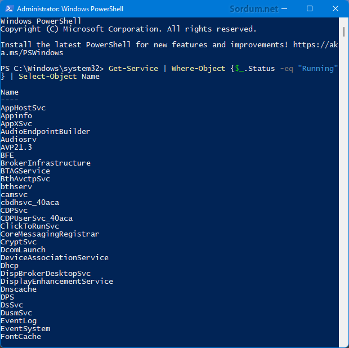Click the Select-Object cmdlet text

(x=48, y=77)
